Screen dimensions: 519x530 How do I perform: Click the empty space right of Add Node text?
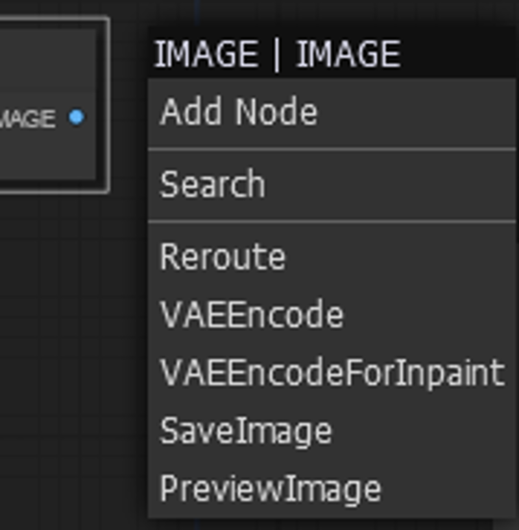416,113
